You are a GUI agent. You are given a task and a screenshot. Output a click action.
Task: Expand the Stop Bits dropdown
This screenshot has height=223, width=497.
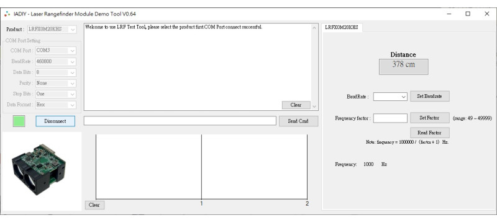pyautogui.click(x=56, y=94)
